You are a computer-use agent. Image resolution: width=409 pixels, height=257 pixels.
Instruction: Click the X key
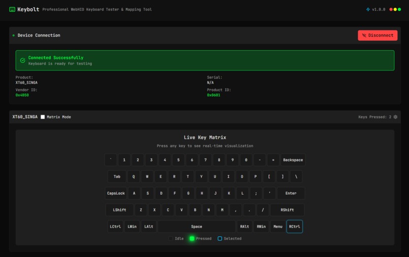point(154,210)
